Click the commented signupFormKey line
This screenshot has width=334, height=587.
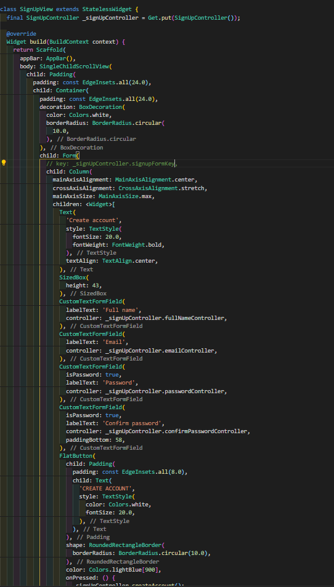coord(112,164)
